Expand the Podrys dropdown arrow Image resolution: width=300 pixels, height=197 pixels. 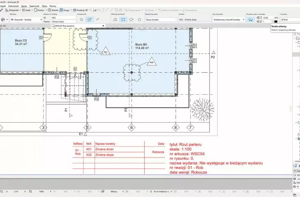(x=46, y=10)
